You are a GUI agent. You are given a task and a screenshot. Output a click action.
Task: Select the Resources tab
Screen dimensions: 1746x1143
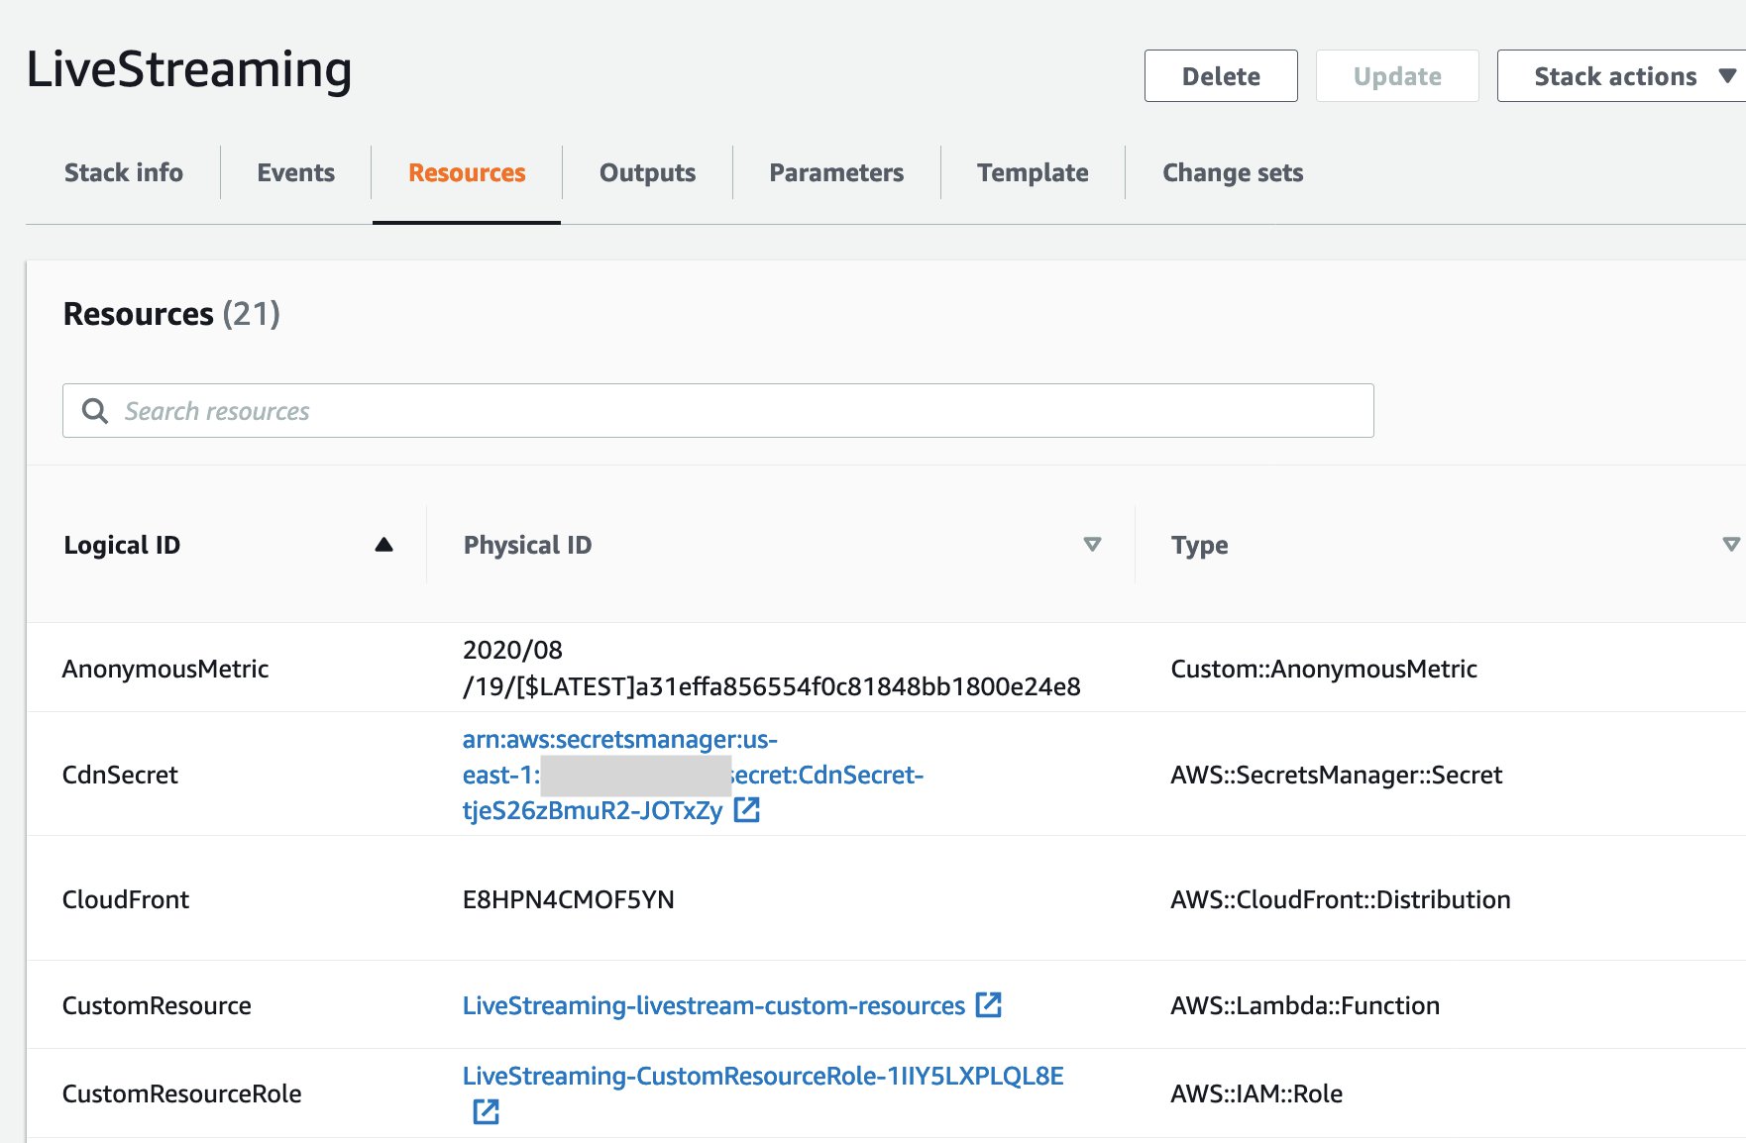[467, 172]
